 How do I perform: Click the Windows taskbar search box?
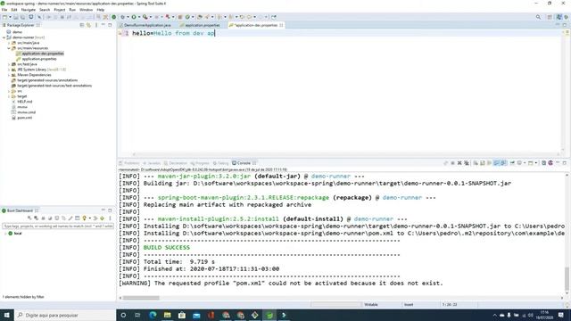(65, 315)
